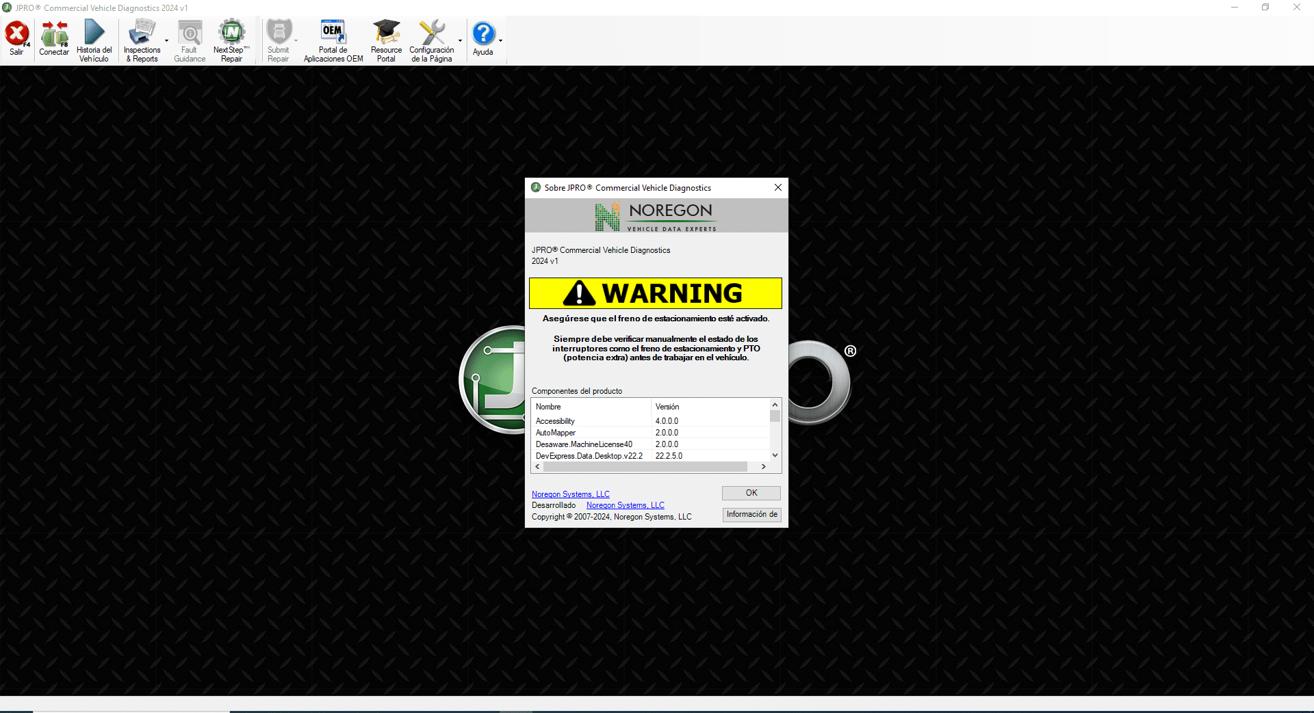Click the horizontal scrollbar right arrow
This screenshot has height=713, width=1314.
pos(763,467)
